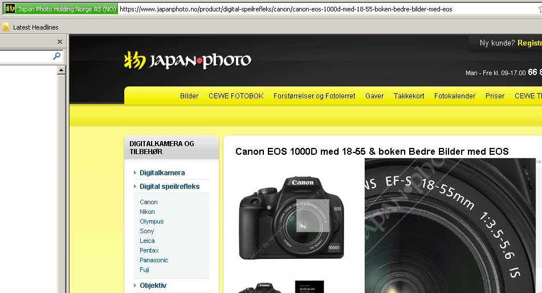The height and width of the screenshot is (293, 542).
Task: Click the Latest Headlines bookmark label
Action: 35,27
